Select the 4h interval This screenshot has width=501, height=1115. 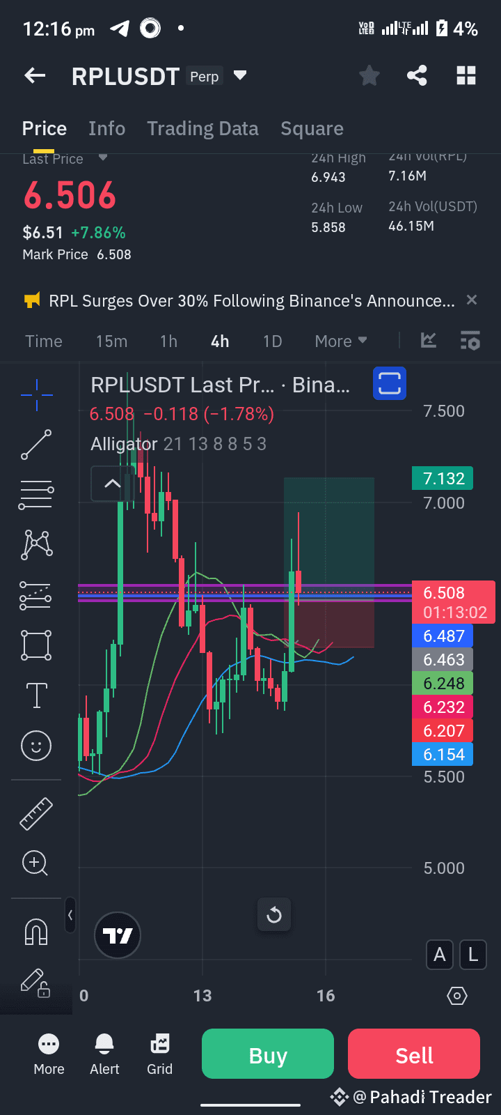(x=220, y=341)
